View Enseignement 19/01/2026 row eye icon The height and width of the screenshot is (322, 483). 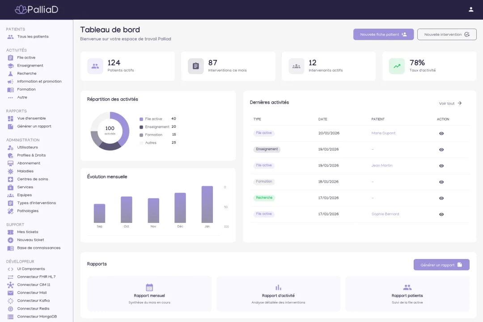click(x=441, y=150)
